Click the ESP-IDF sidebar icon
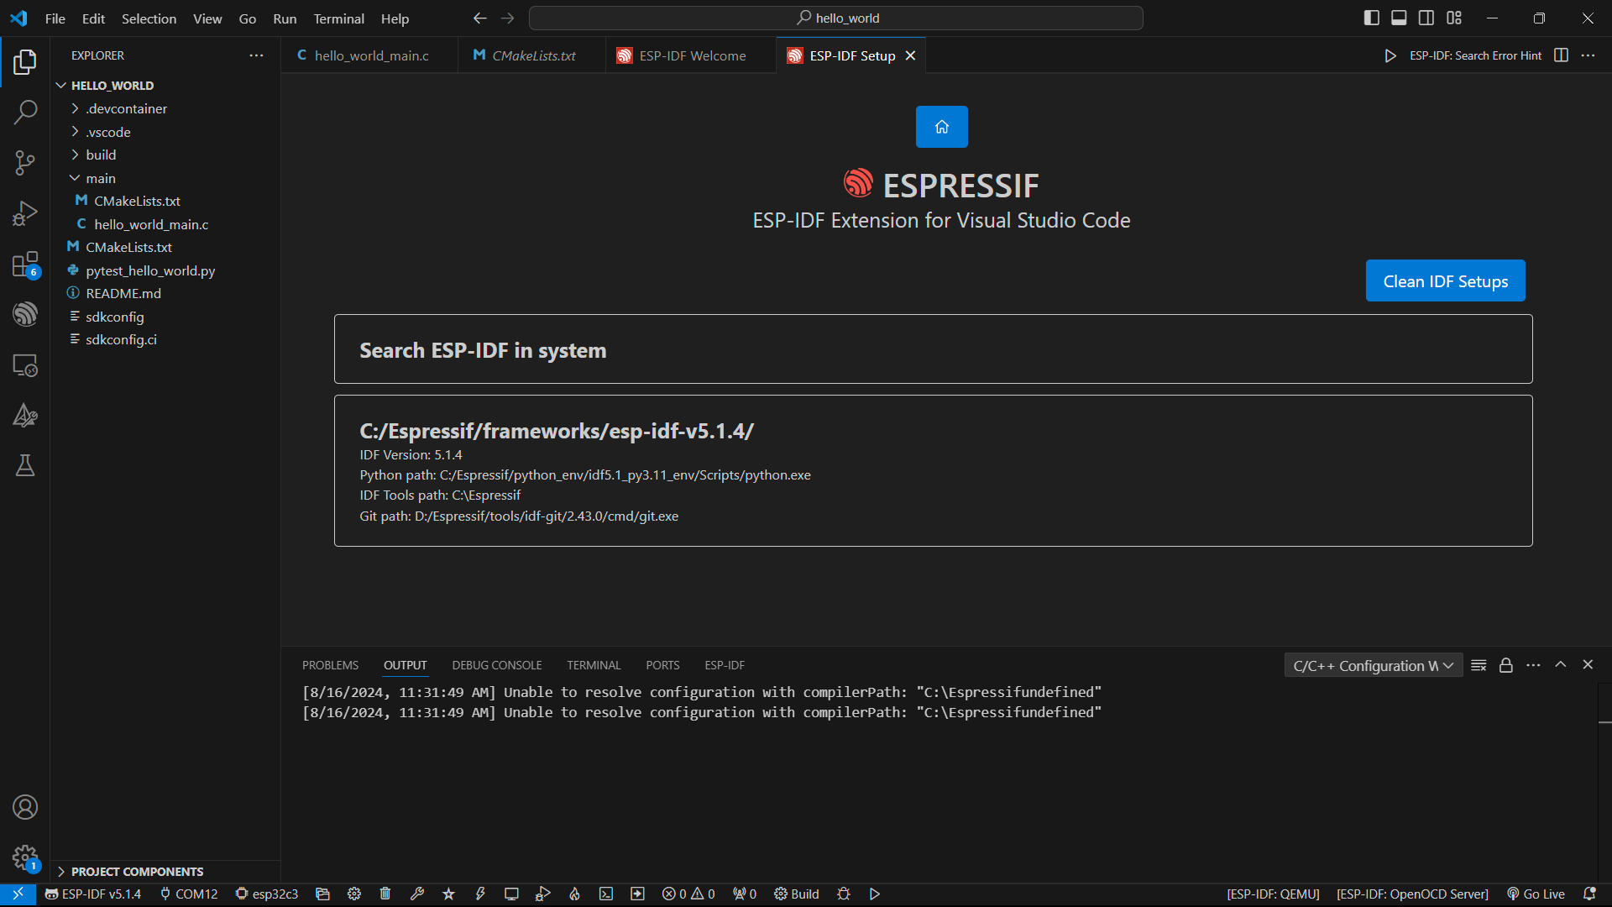The height and width of the screenshot is (907, 1612). [24, 313]
